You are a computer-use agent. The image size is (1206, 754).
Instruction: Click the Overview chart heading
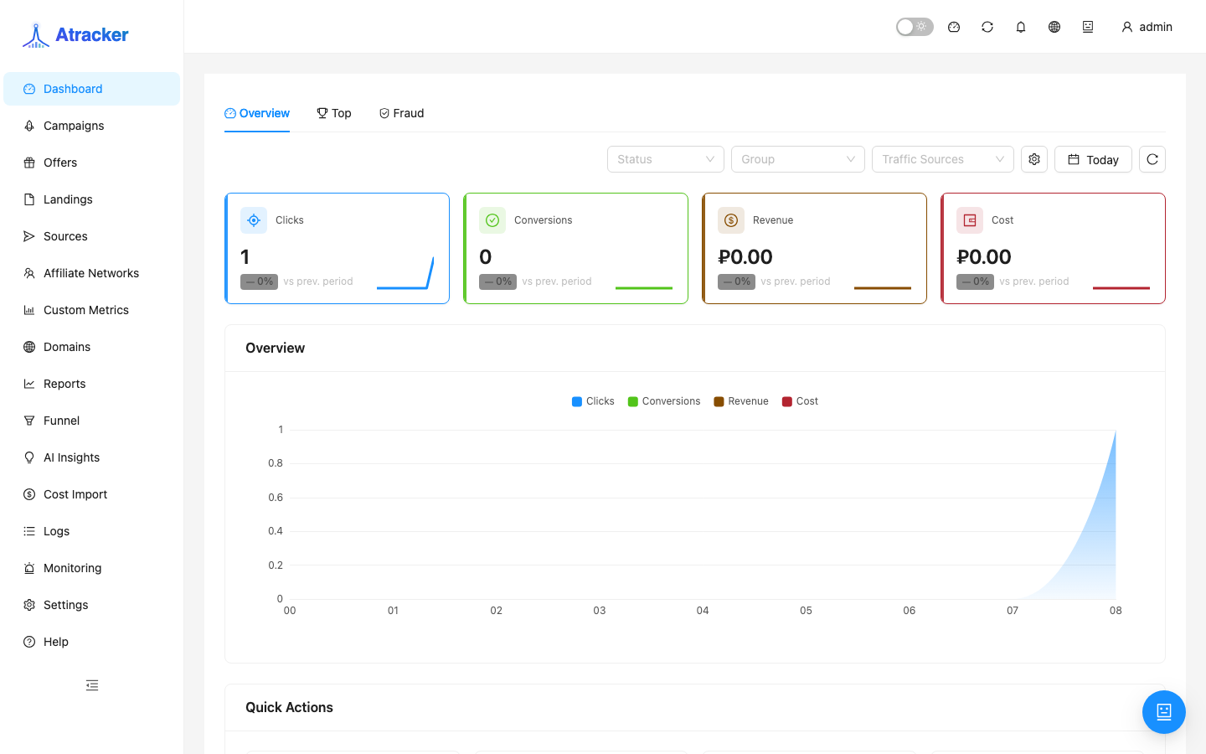click(x=275, y=348)
